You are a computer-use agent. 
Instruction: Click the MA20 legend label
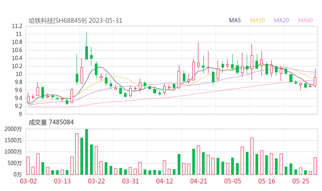282,20
